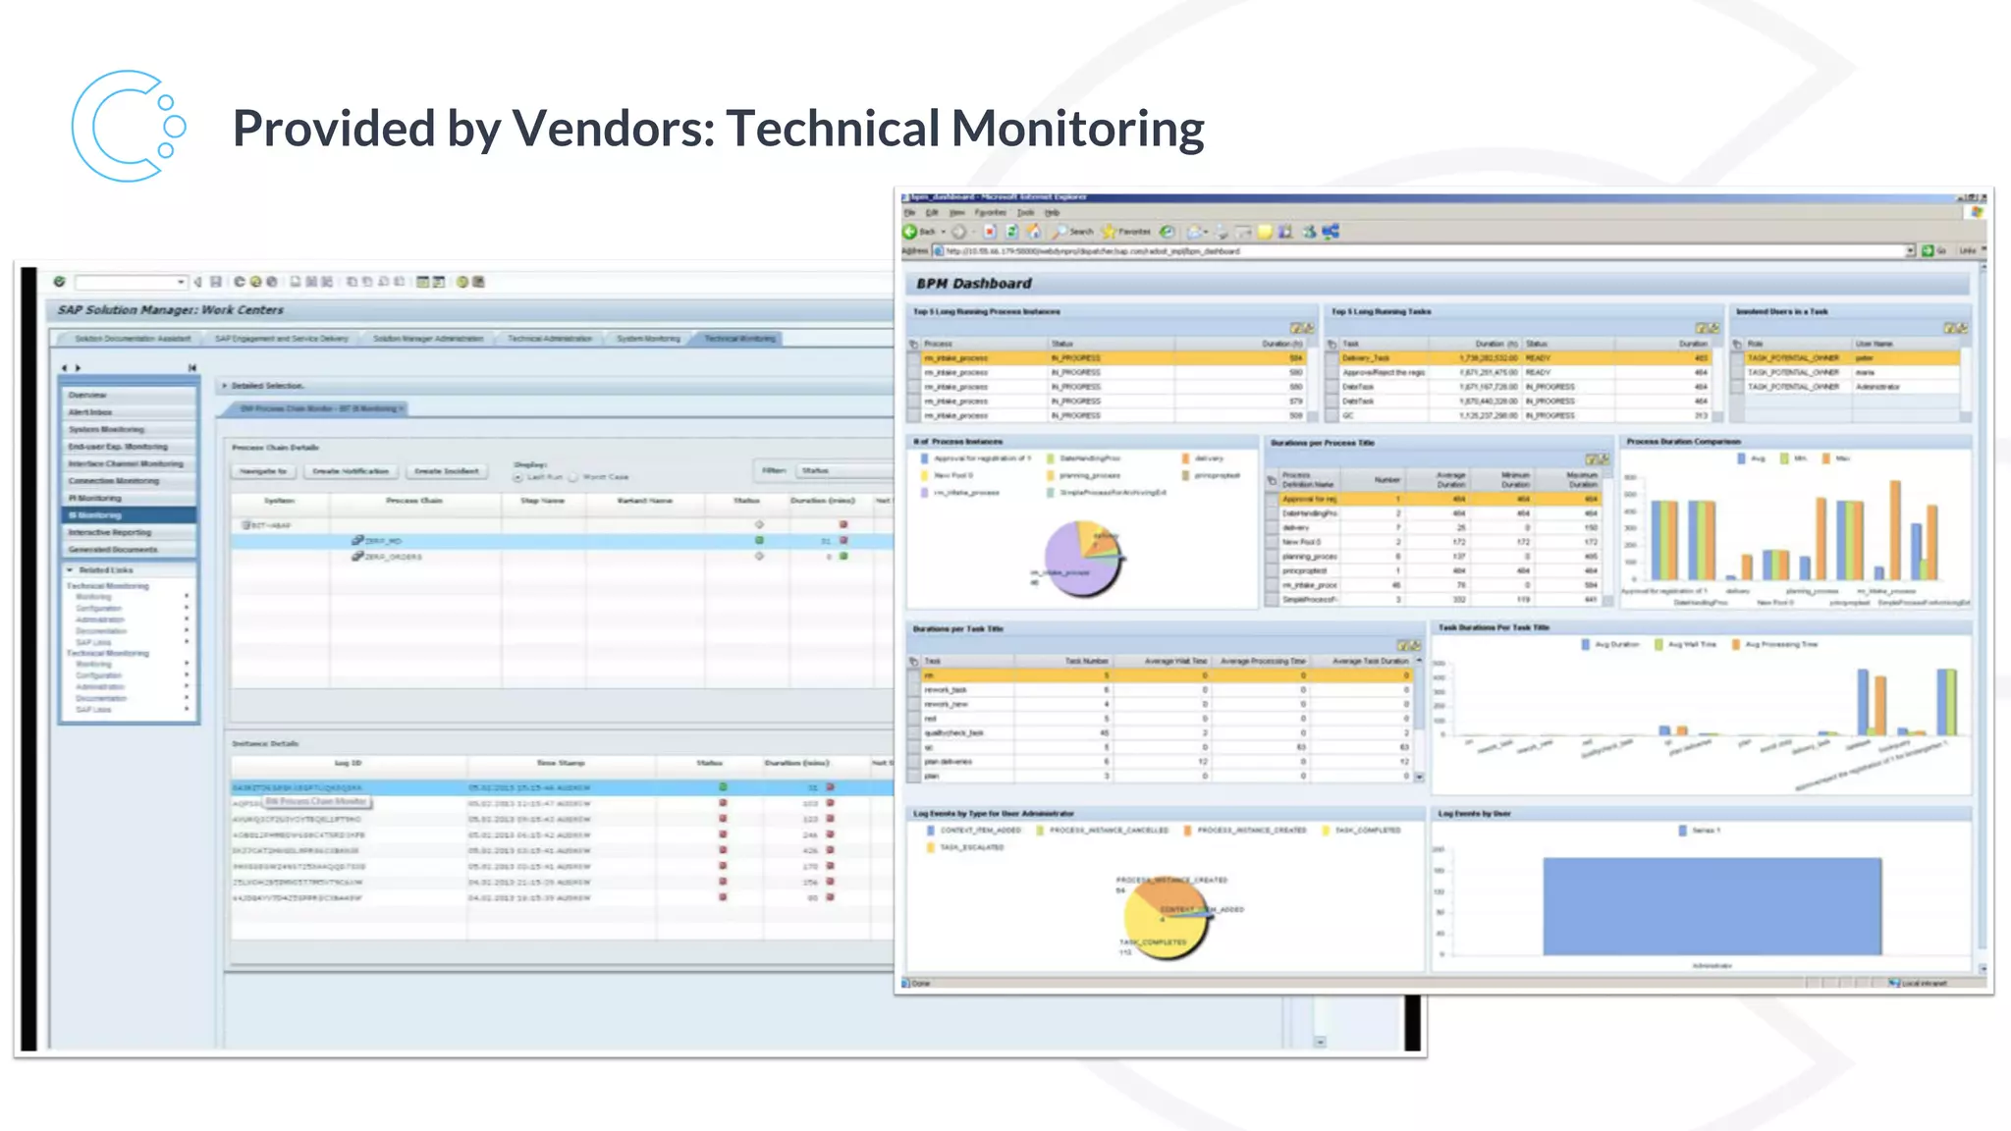
Task: Click the Help icon in SAP toolbar
Action: click(x=463, y=282)
